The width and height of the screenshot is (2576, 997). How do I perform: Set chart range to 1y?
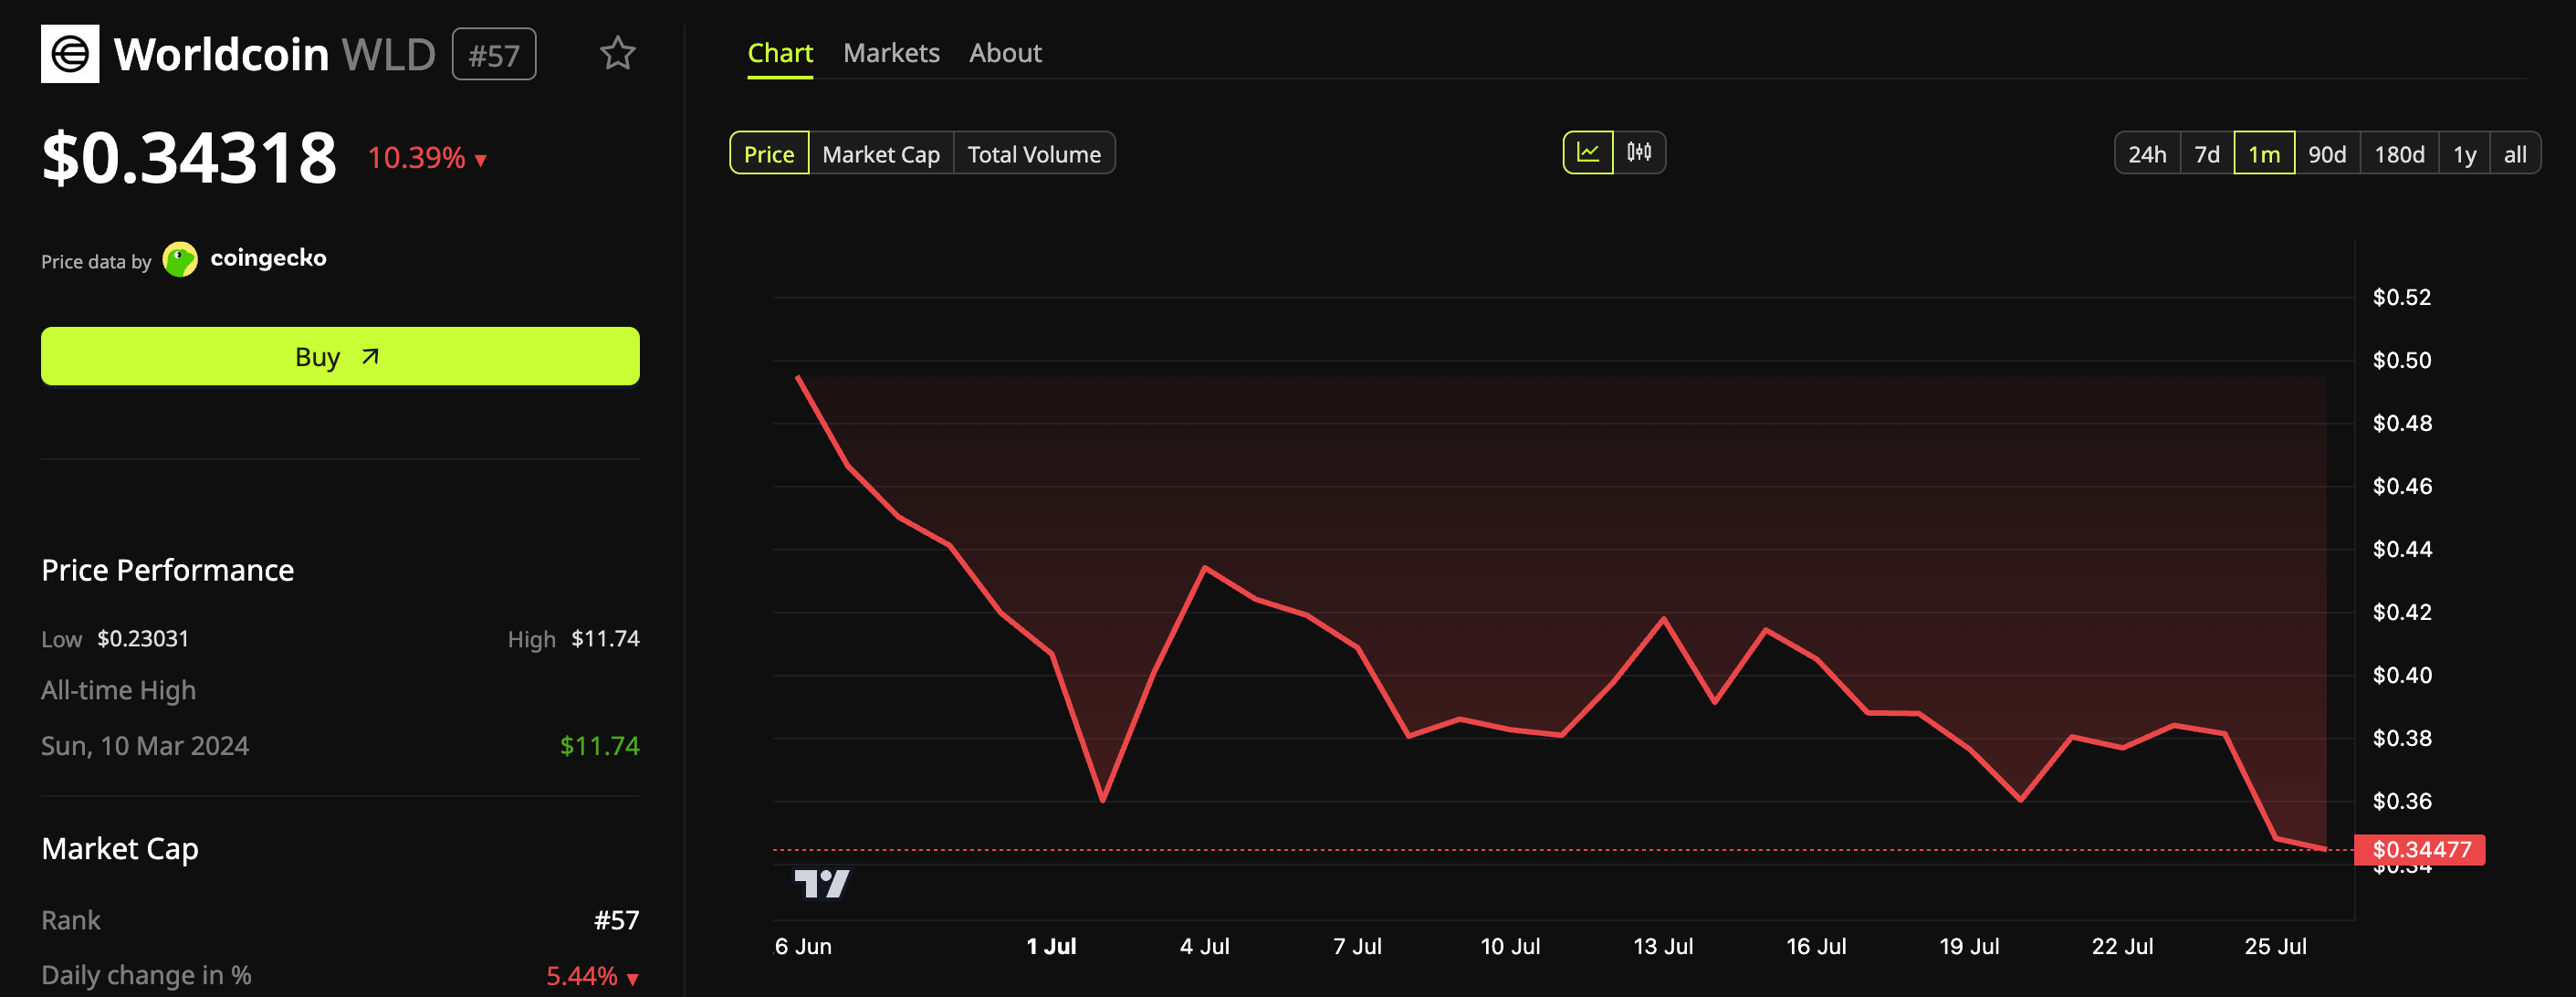2464,154
